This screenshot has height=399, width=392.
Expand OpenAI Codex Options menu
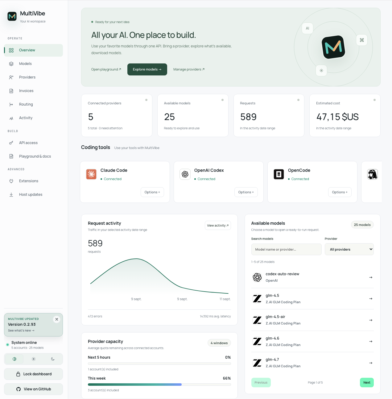[246, 192]
